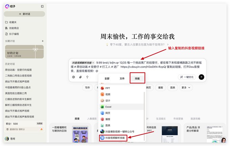
Task: Click the lightbulb icon in the input toolbar
Action: click(x=87, y=77)
